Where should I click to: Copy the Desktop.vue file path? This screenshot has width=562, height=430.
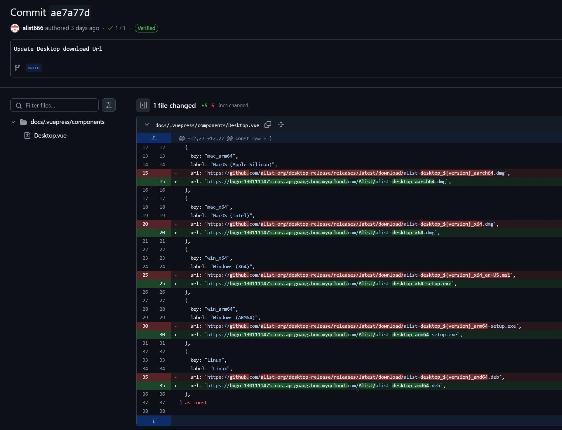point(268,125)
